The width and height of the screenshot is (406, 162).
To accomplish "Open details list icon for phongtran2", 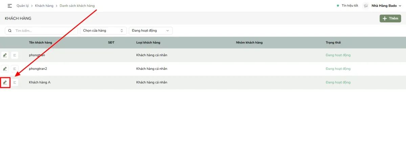I will (15, 69).
